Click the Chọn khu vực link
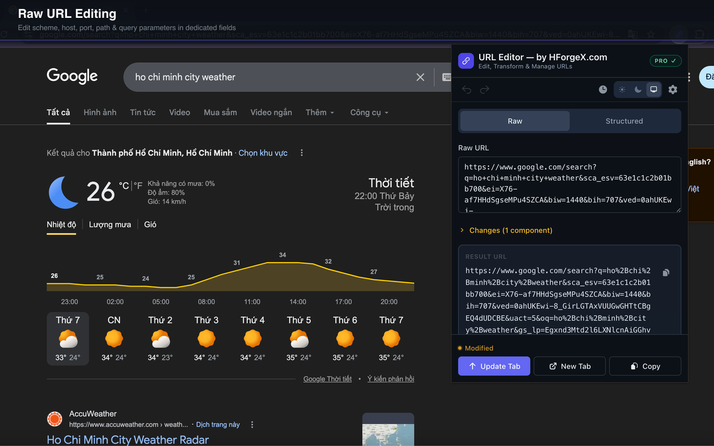Image resolution: width=714 pixels, height=446 pixels. (x=263, y=153)
